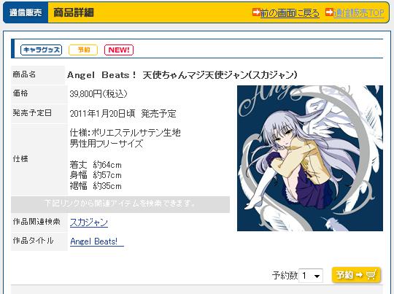Click the 通信販売 blue header label
Viewport: 394px width, 294px height.
point(26,12)
